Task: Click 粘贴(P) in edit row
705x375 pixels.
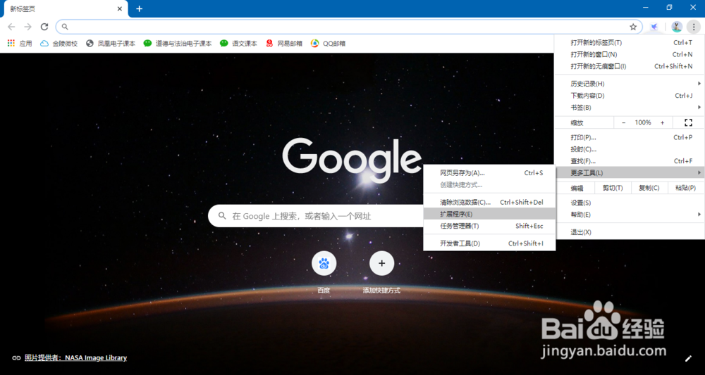Action: coord(685,188)
